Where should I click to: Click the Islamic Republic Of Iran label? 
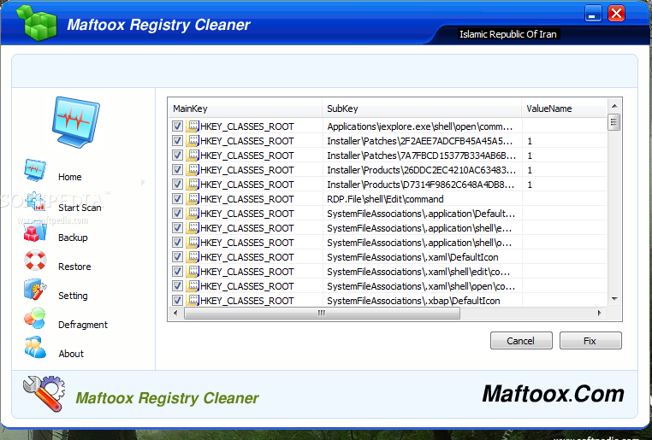point(507,34)
